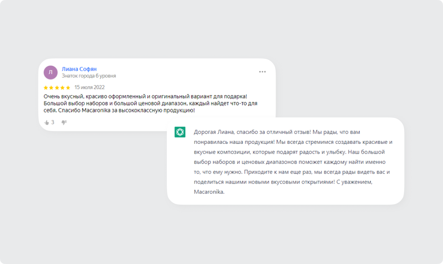Click the fourth yellow rating star

pos(62,88)
